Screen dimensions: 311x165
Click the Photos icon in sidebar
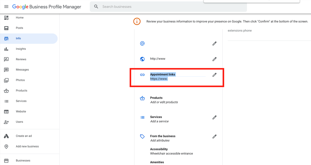coord(6,80)
